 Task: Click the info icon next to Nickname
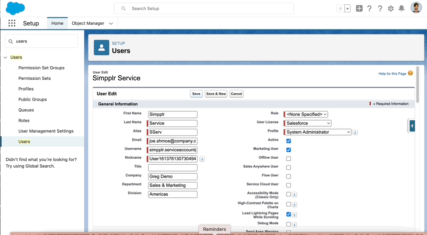click(x=202, y=159)
